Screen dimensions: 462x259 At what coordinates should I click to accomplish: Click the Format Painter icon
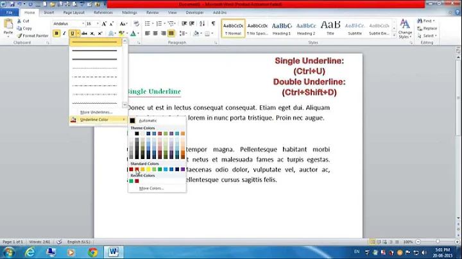[19, 36]
